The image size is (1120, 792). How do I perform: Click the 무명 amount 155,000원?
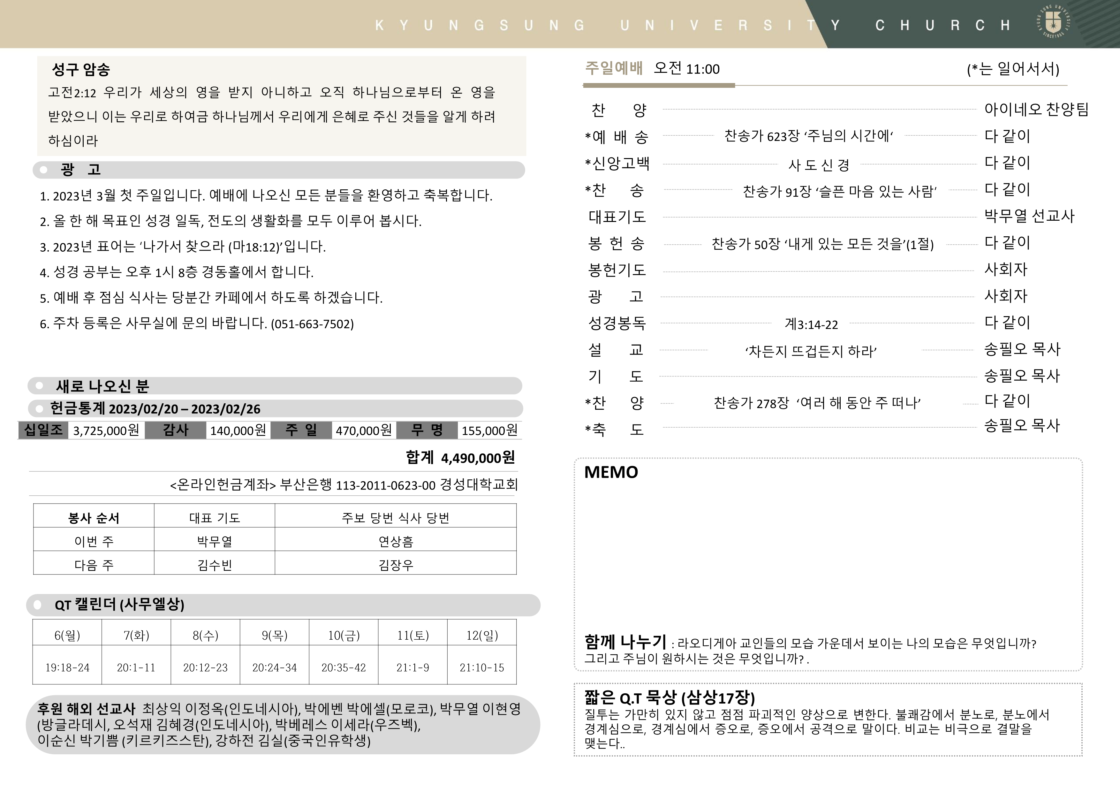click(x=490, y=430)
